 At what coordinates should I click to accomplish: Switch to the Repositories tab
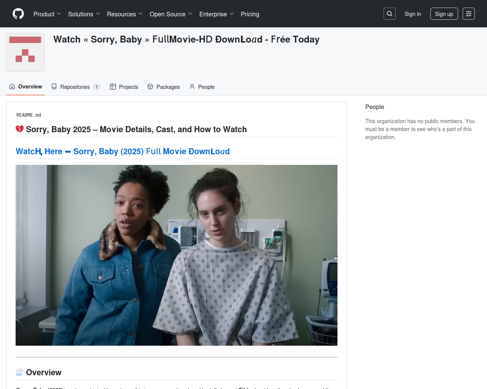click(75, 87)
